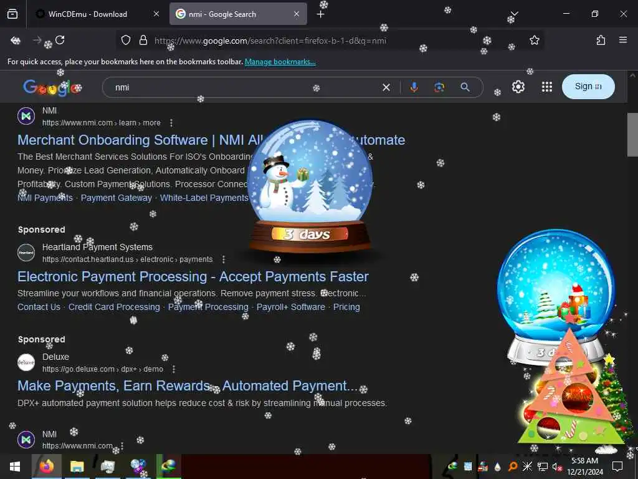638x479 pixels.
Task: Go back to the previous page
Action: point(16,41)
